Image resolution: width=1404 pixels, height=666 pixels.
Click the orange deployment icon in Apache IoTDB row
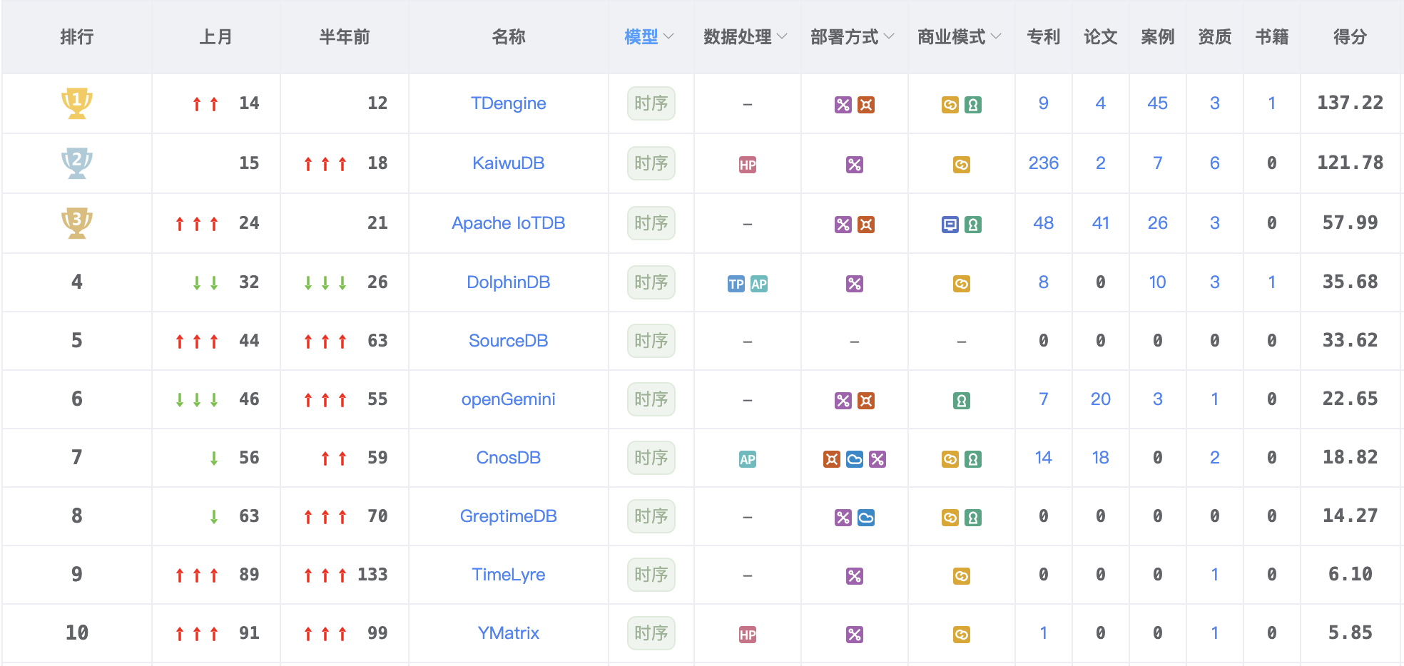pos(866,225)
